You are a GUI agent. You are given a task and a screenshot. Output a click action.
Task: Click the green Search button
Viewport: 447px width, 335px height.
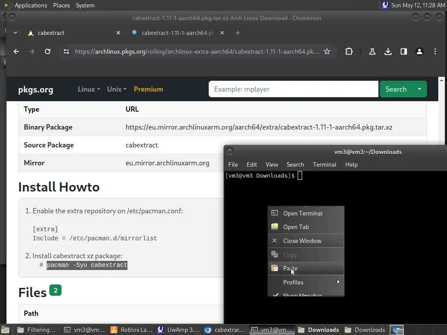coord(395,89)
